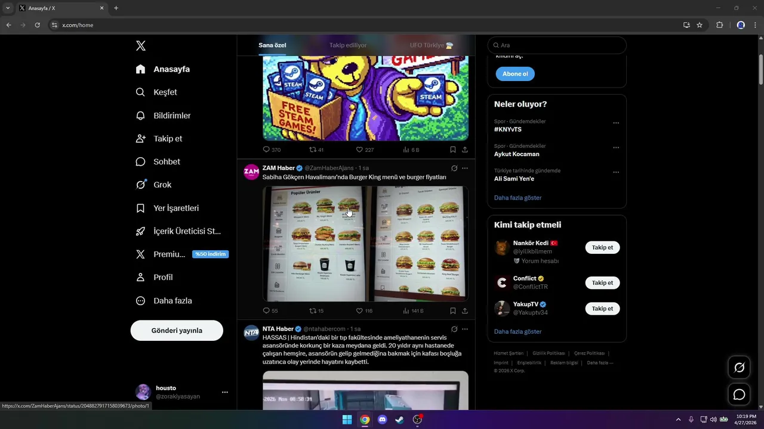764x429 pixels.
Task: Switch to UFO Türkiye tab
Action: point(432,45)
